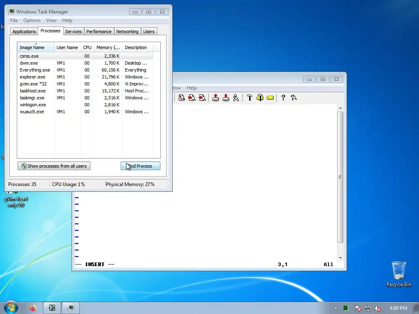Sort by the Memory column header

tap(108, 47)
